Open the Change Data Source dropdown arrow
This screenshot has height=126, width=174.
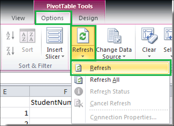[124, 56]
